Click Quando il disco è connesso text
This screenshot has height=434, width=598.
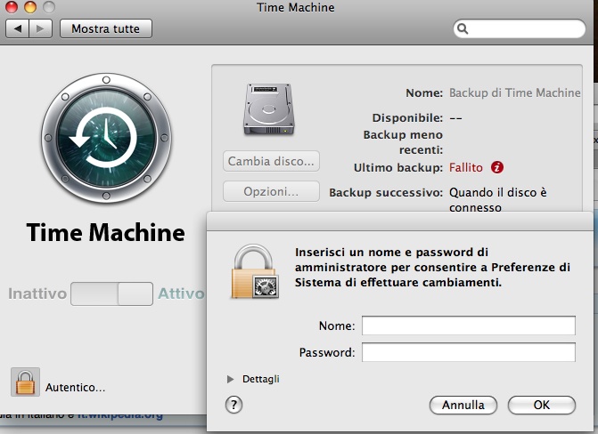(x=497, y=200)
